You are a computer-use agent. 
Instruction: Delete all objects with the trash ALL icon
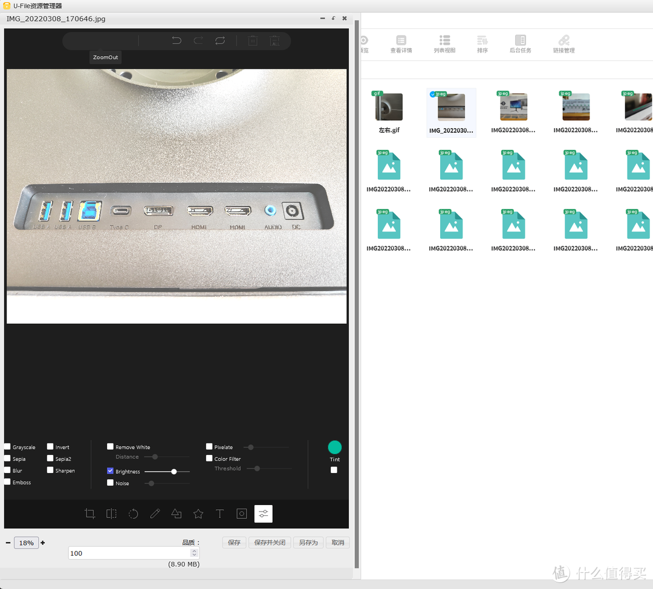tap(275, 40)
